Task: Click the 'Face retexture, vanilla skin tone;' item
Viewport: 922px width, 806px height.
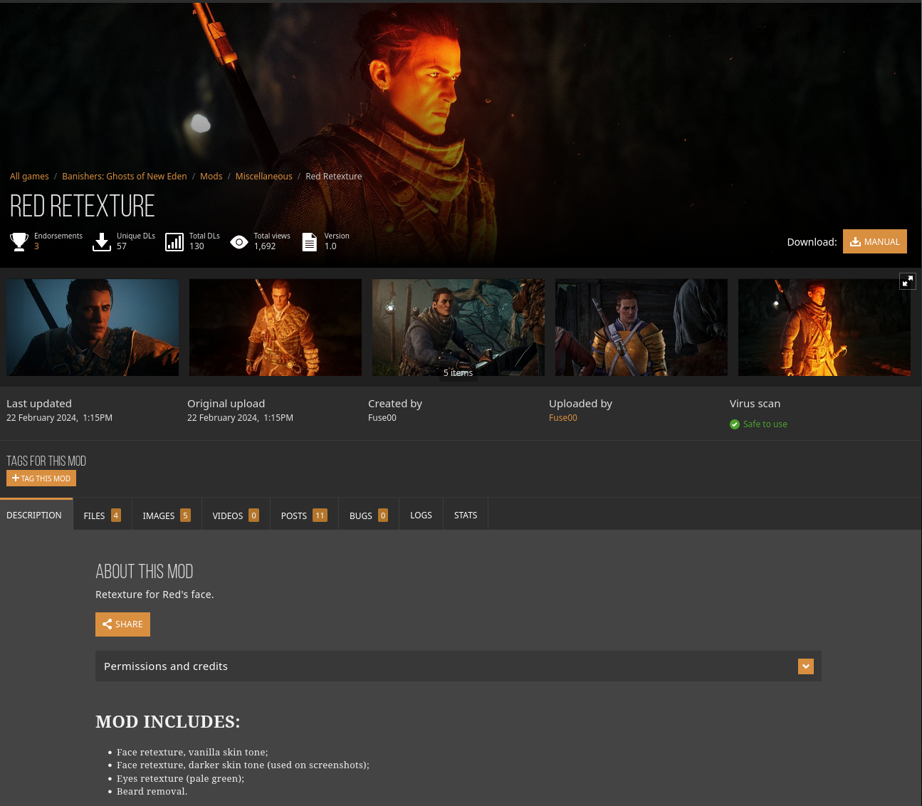Action: point(192,753)
